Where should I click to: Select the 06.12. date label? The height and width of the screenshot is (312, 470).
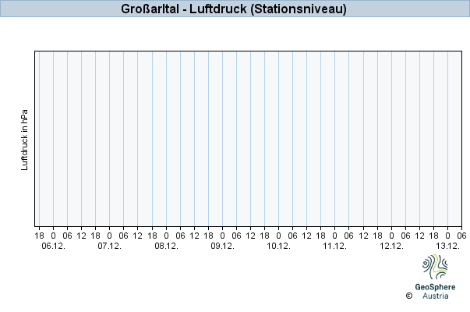[x=53, y=246]
